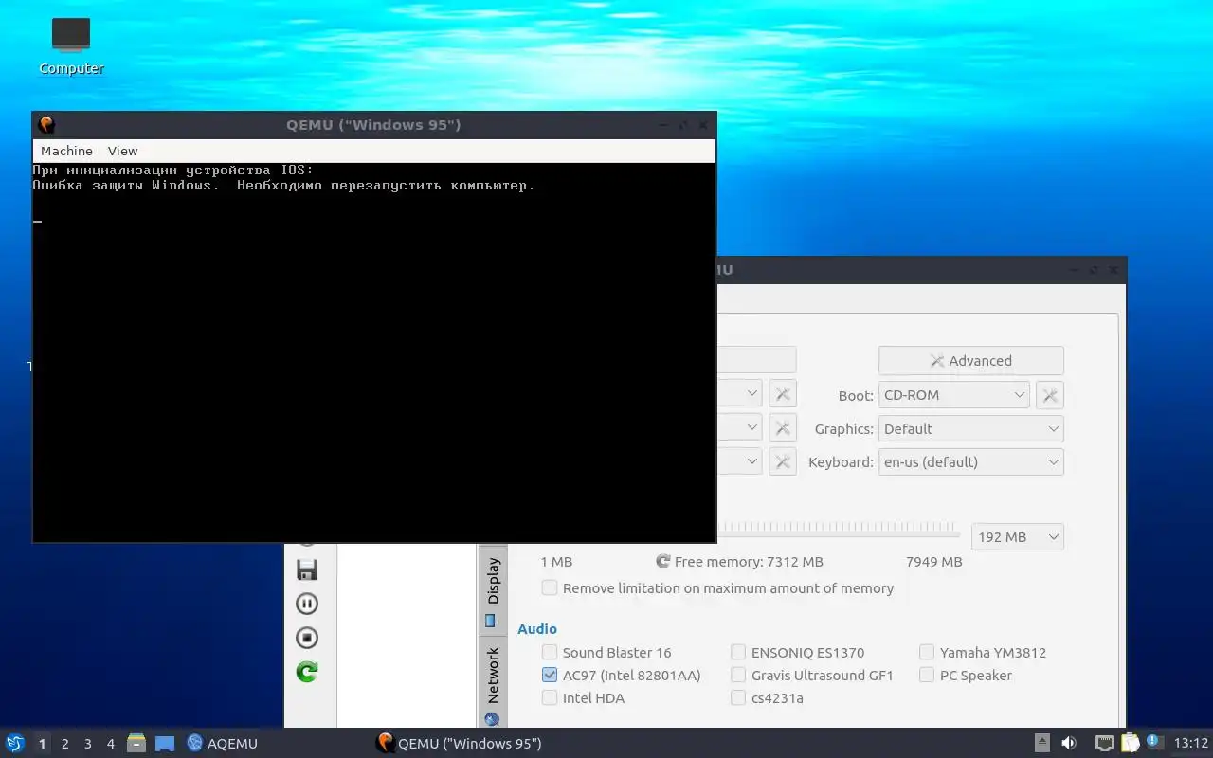Pause the virtual machine in AQEMU toolbar
1213x758 pixels.
(307, 604)
